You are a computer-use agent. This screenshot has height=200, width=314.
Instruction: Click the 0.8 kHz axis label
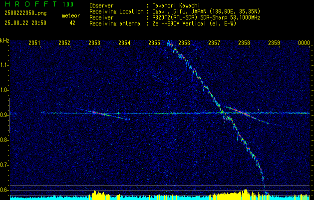3,140
